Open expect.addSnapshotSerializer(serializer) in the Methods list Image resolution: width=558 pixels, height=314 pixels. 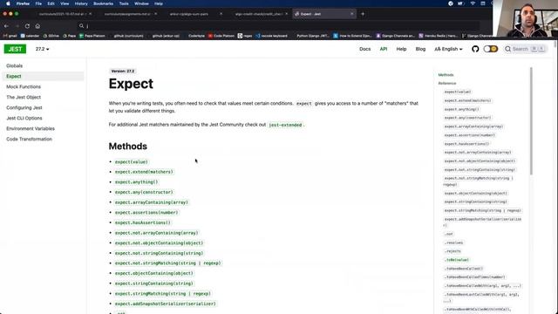point(166,304)
